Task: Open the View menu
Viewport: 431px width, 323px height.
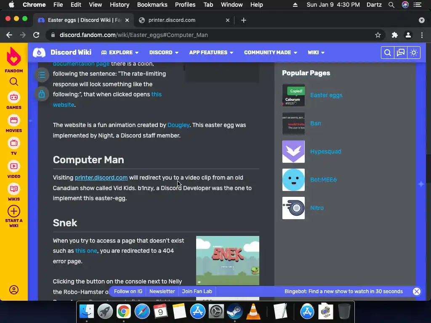Action: click(x=96, y=5)
